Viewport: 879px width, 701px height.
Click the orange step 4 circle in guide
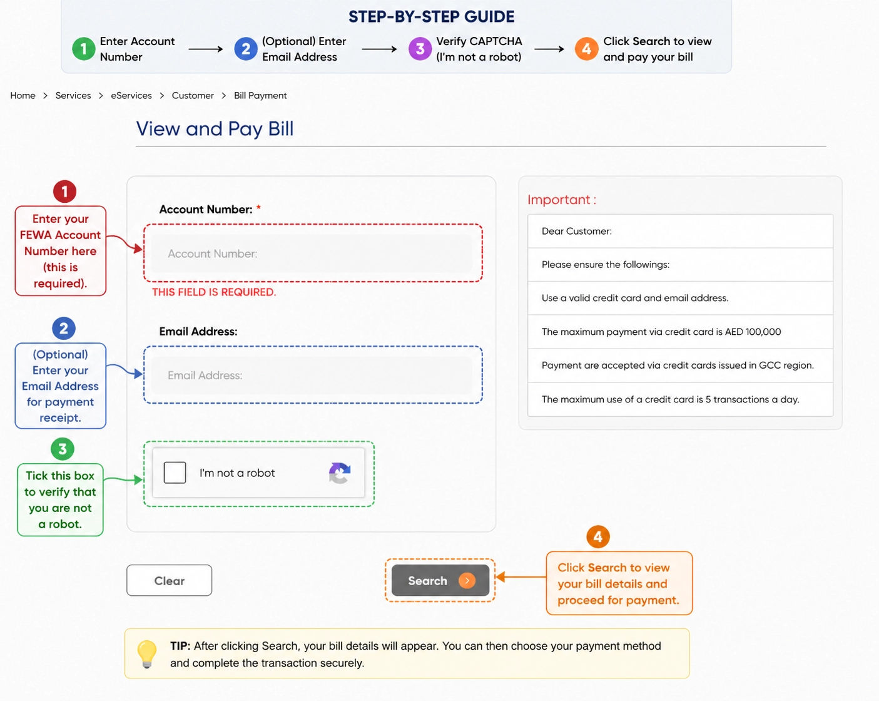[586, 49]
